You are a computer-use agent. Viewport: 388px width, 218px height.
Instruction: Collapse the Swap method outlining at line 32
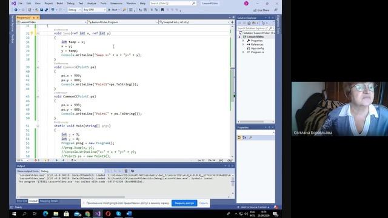(38, 33)
